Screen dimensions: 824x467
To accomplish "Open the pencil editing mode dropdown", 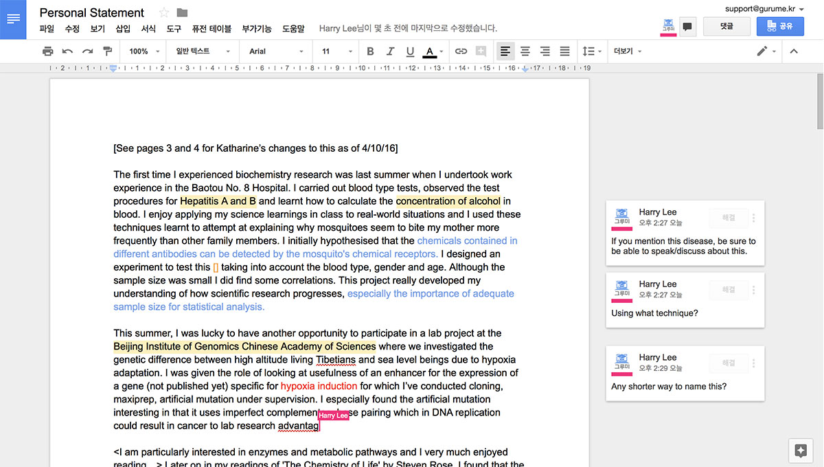I will [766, 52].
